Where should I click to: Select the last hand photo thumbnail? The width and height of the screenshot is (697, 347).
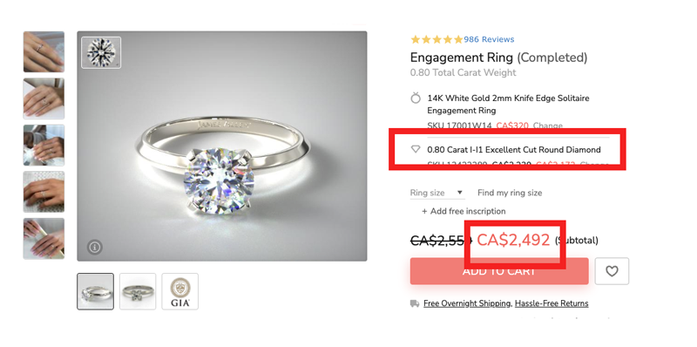coord(44,238)
